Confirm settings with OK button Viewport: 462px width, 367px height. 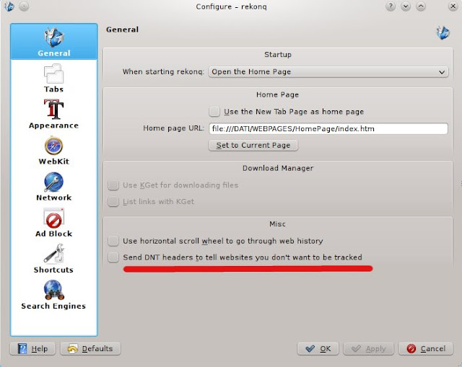pyautogui.click(x=318, y=349)
